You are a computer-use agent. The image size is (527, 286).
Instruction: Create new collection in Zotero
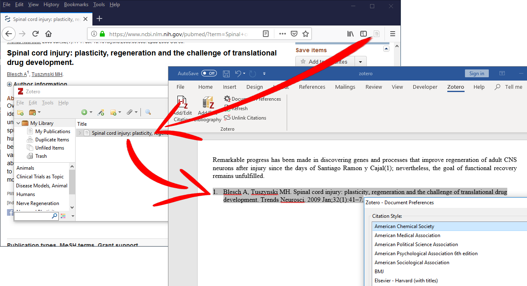pos(20,112)
